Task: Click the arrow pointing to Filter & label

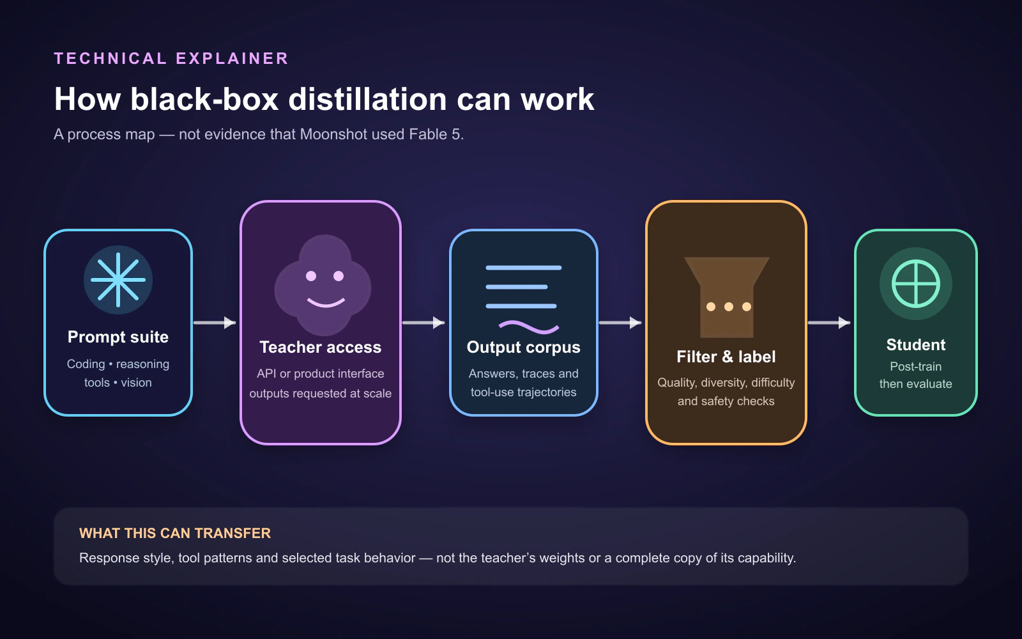Action: [620, 323]
